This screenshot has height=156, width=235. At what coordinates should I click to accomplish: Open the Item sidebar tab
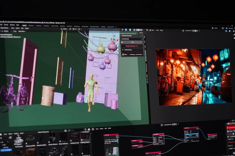[145, 37]
